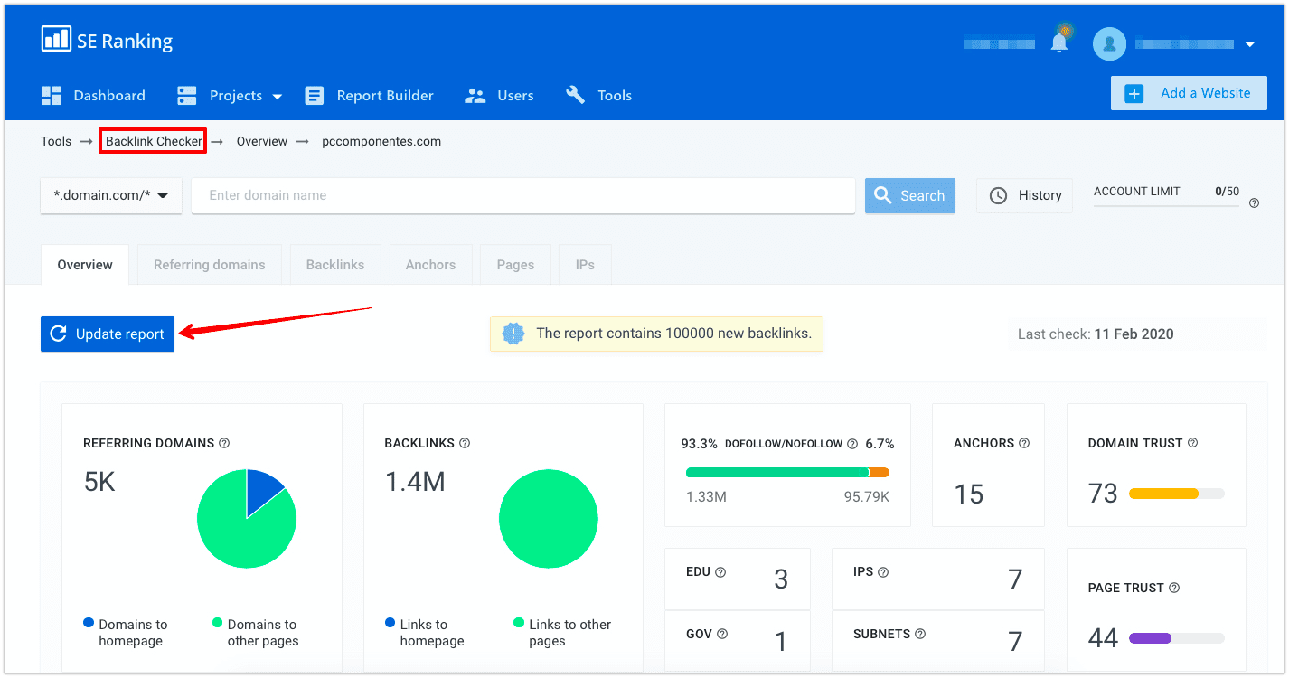This screenshot has width=1289, height=678.
Task: Click the Report Builder document icon
Action: tap(314, 96)
